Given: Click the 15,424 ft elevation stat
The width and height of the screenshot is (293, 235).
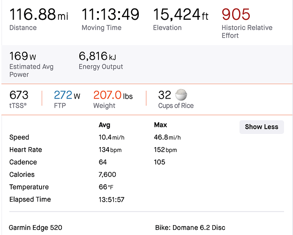Looking at the screenshot, I should (x=180, y=14).
